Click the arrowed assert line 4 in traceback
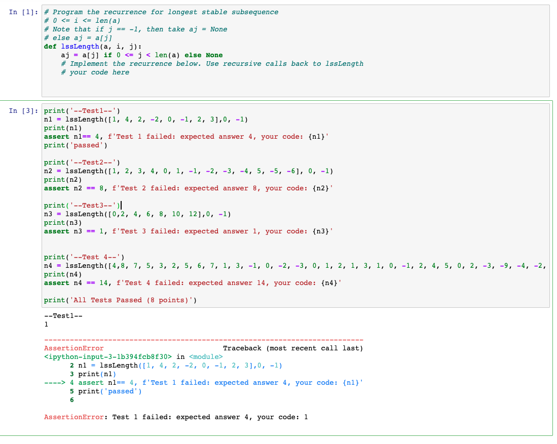This screenshot has height=444, width=557. (177, 382)
